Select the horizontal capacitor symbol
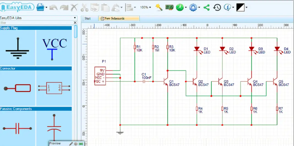294x146 pixels. [x=18, y=128]
